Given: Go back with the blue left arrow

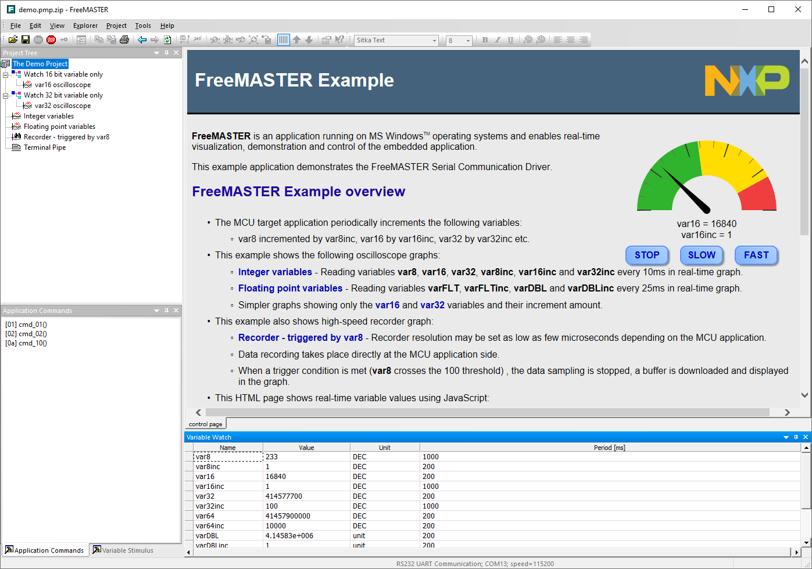Looking at the screenshot, I should click(x=142, y=40).
